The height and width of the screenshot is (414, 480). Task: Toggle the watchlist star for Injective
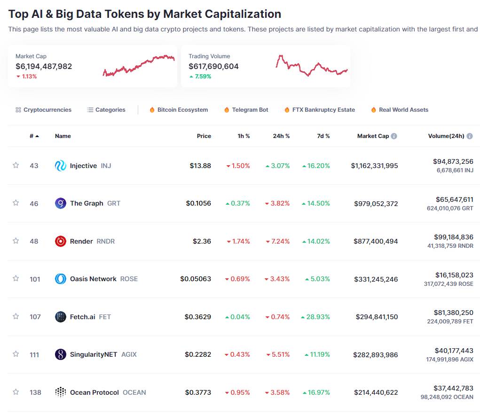click(x=16, y=165)
